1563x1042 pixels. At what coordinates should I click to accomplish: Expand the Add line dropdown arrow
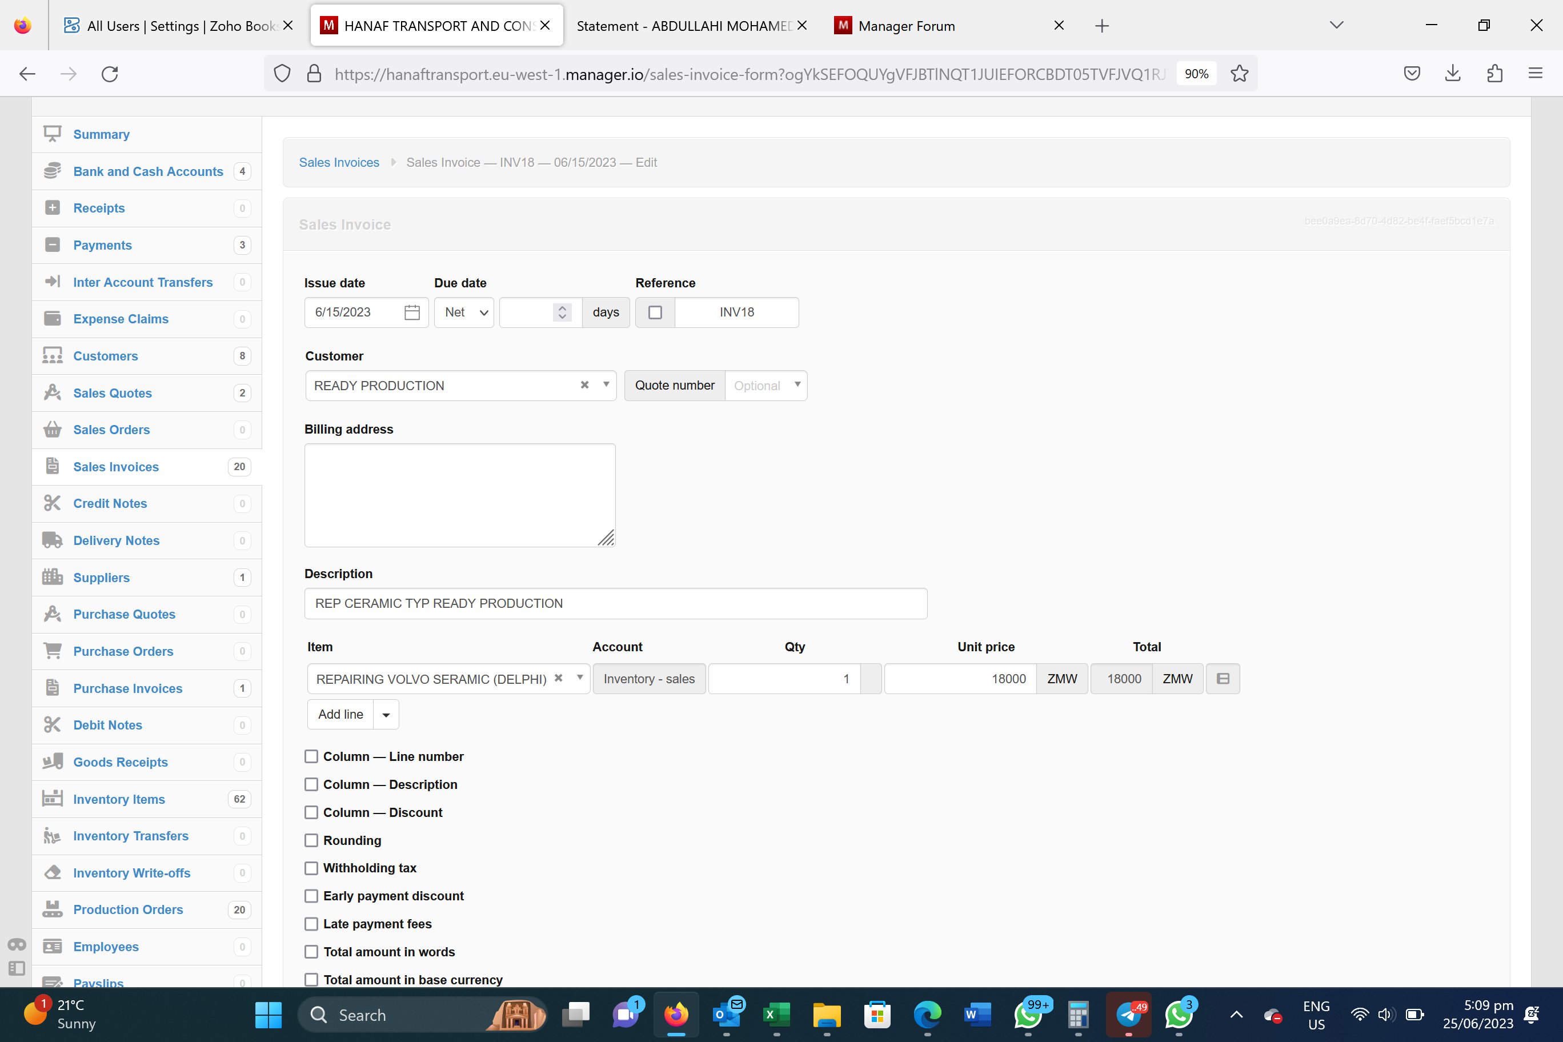click(x=386, y=715)
